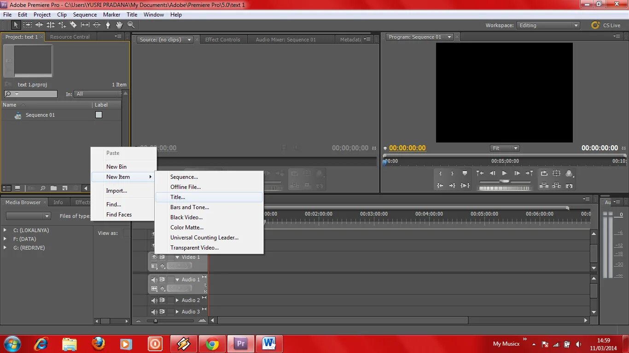This screenshot has width=629, height=353.
Task: Click the Find magnifier in Project panel
Action: coord(43,188)
